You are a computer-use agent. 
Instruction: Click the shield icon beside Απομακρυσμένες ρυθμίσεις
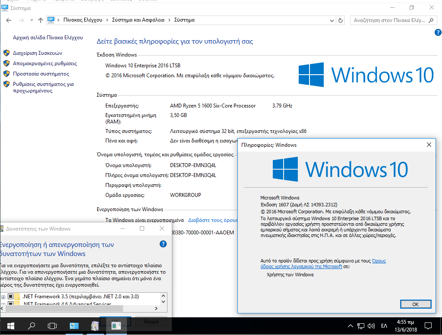pyautogui.click(x=6, y=63)
